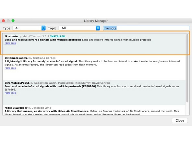The image size is (192, 144).
Task: Click the scrollbar track below the thumb
Action: (x=187, y=109)
